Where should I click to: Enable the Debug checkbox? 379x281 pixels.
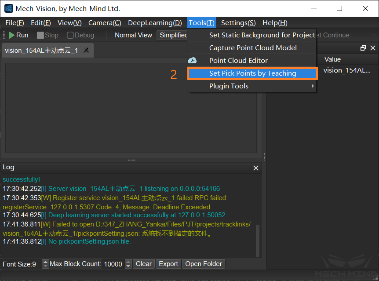[70, 35]
